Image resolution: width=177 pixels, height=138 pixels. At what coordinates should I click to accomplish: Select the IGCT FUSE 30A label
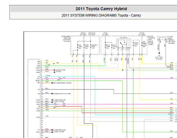pos(114,47)
